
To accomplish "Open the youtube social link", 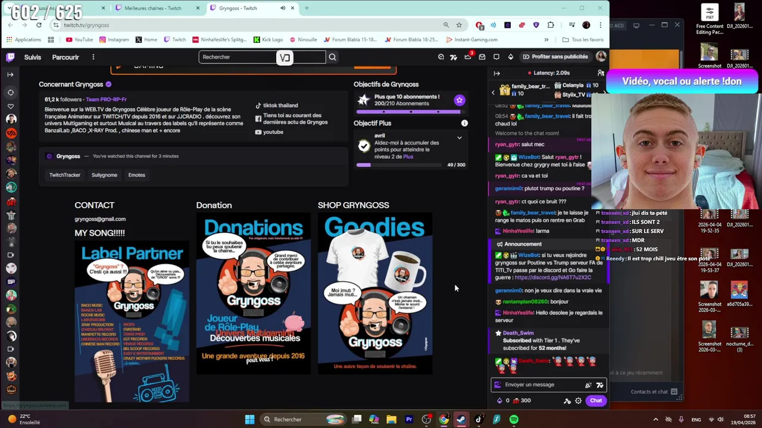I will [x=269, y=132].
